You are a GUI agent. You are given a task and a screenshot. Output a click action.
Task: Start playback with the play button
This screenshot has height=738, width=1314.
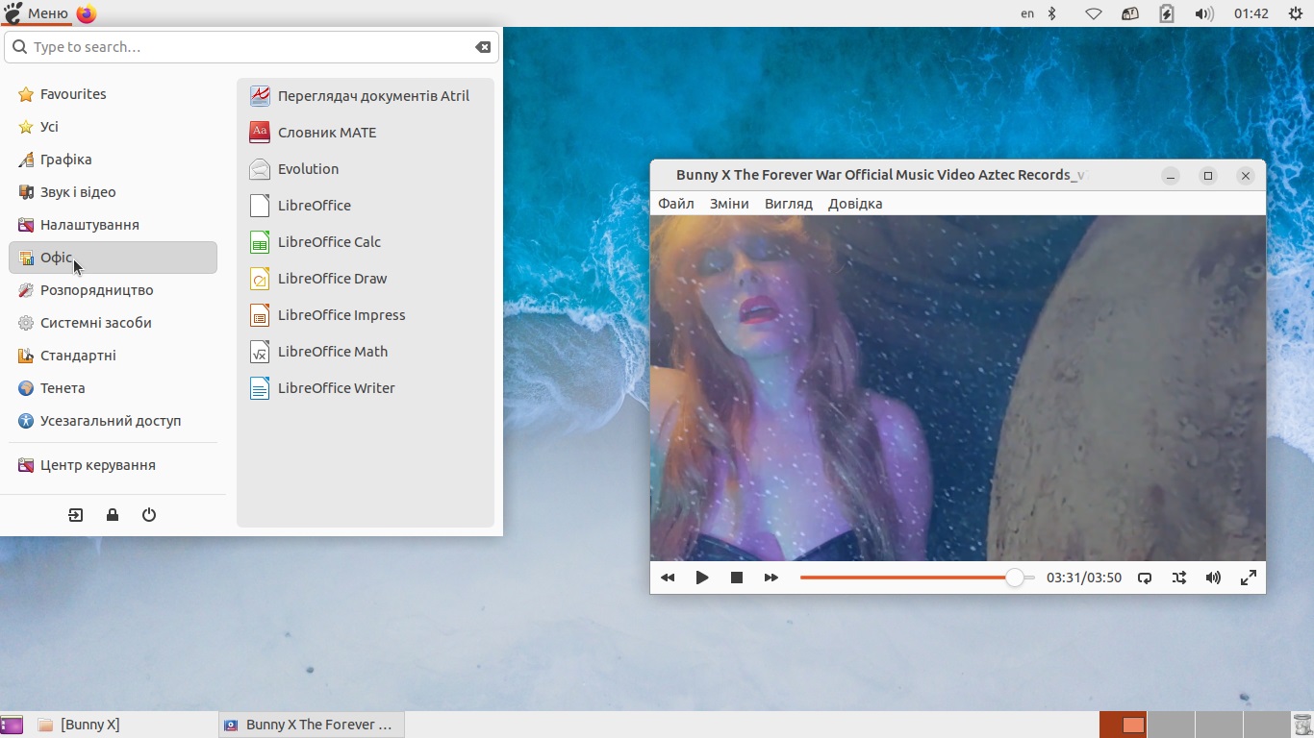702,578
